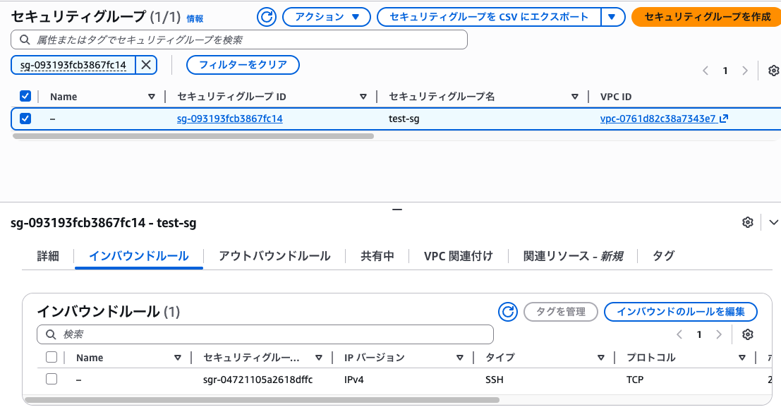Viewport: 781px width, 412px height.
Task: Open the アクション dropdown menu
Action: 326,18
